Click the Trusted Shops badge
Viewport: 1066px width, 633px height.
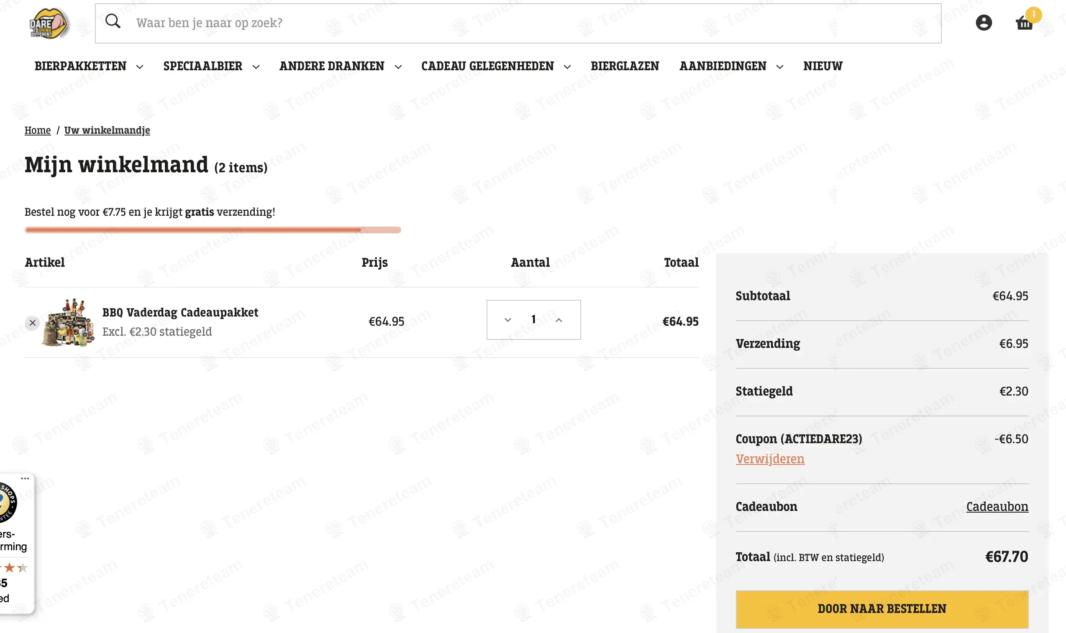pyautogui.click(x=8, y=503)
